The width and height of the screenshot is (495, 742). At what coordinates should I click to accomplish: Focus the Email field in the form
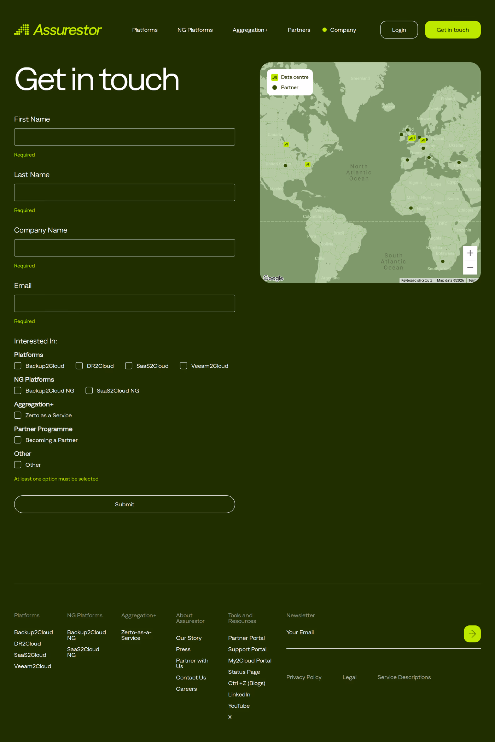124,303
